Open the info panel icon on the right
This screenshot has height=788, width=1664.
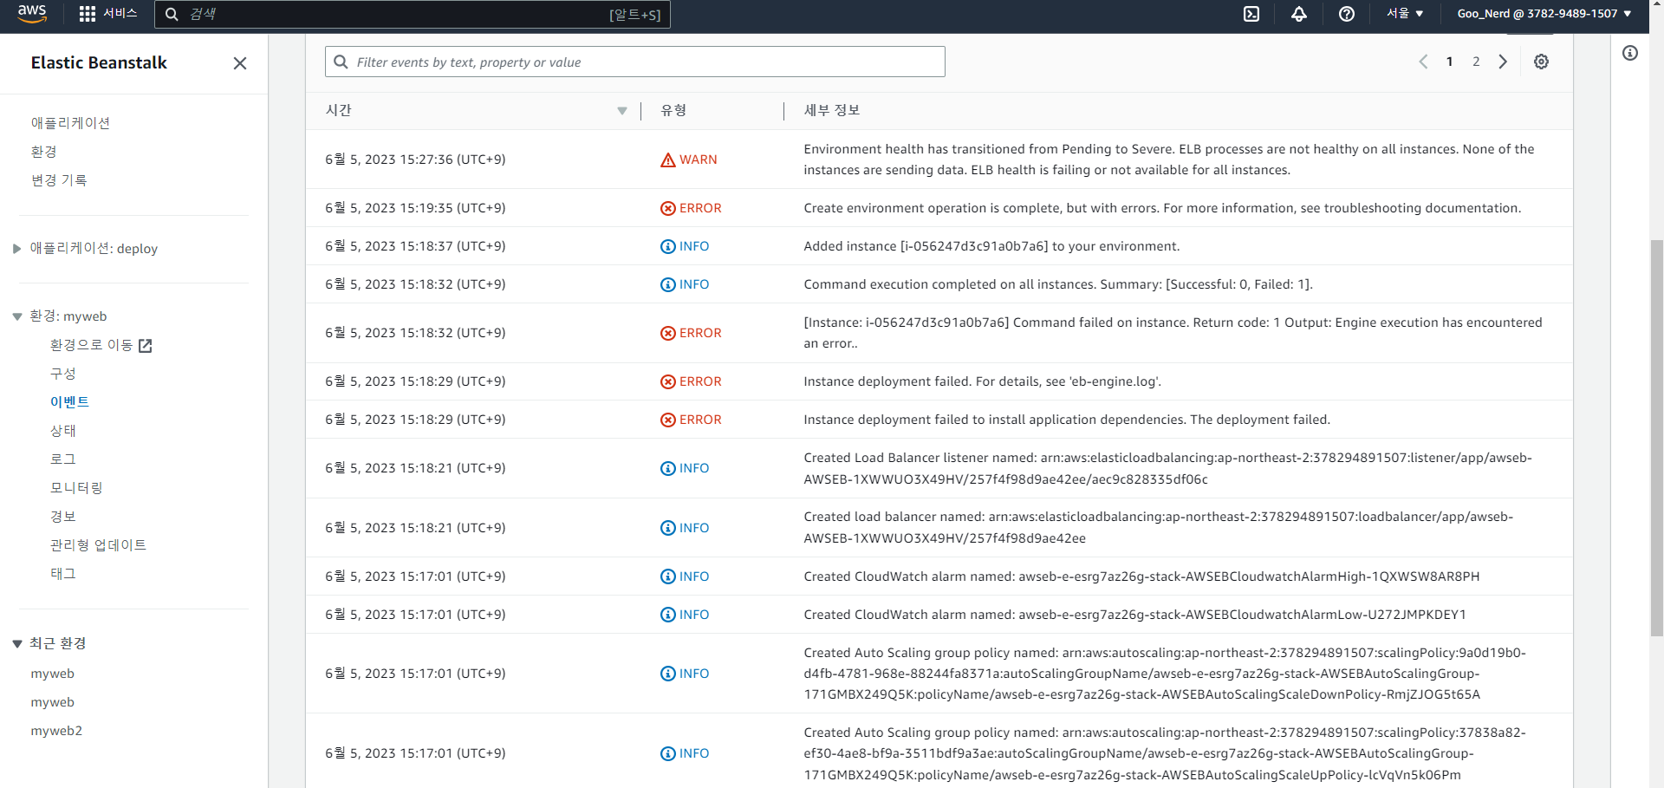tap(1631, 53)
